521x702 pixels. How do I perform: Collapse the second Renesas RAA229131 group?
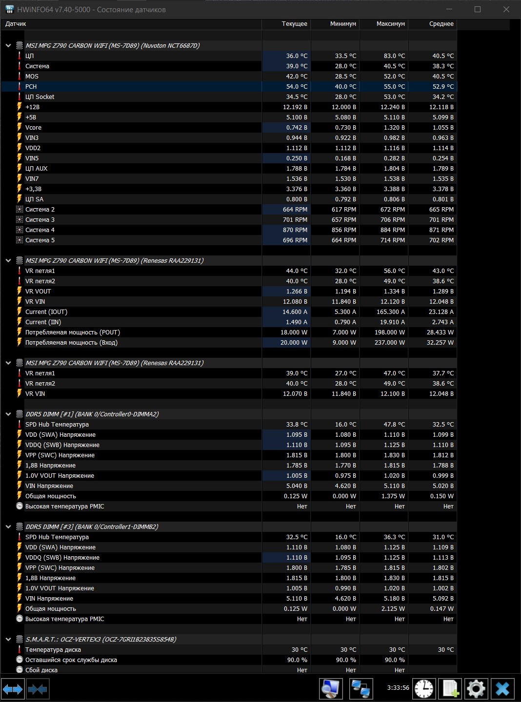pos(8,363)
